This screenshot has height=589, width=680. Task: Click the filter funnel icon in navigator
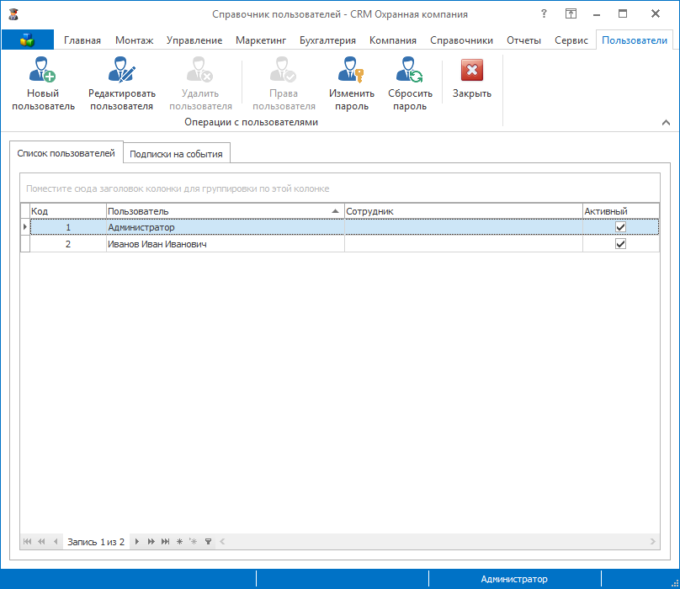click(x=208, y=541)
